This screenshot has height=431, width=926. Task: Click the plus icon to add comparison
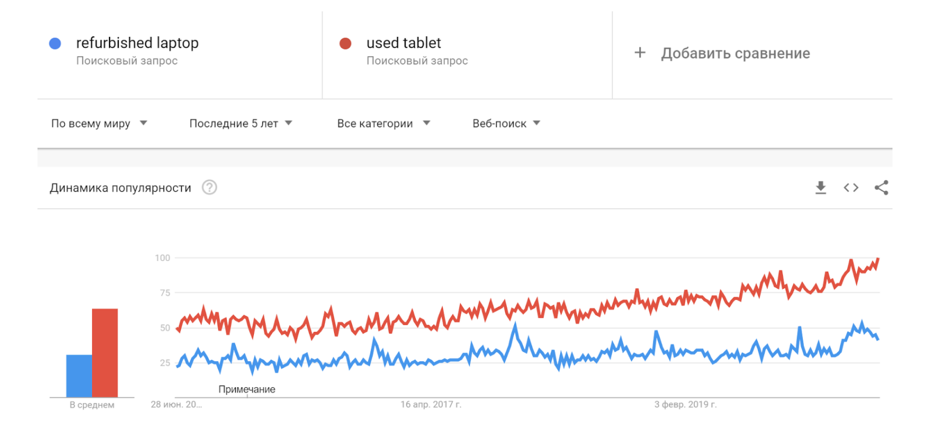coord(640,53)
